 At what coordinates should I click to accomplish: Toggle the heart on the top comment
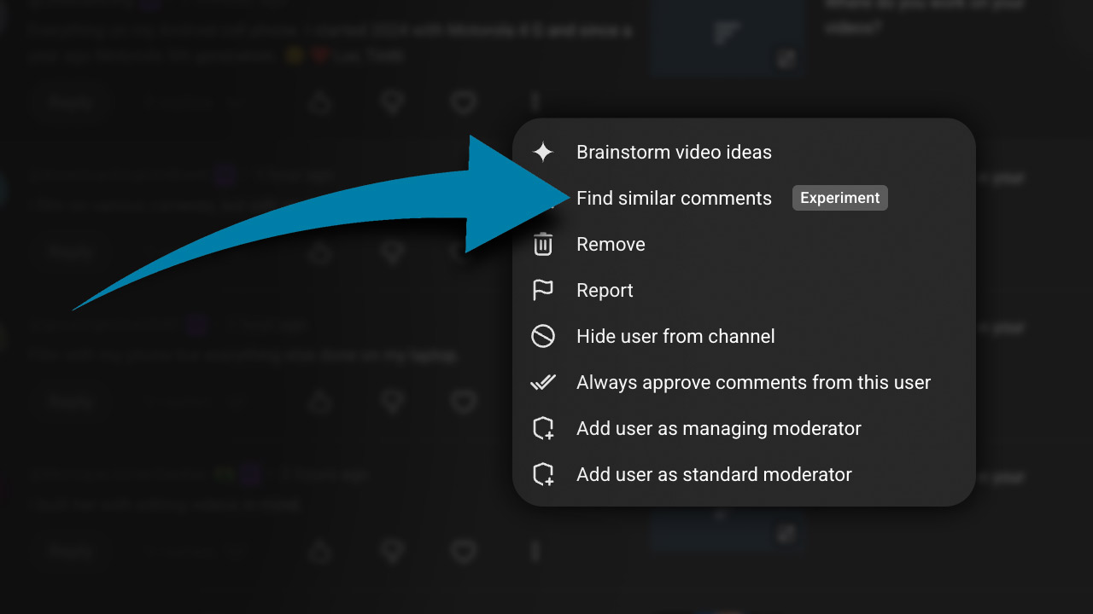point(463,103)
